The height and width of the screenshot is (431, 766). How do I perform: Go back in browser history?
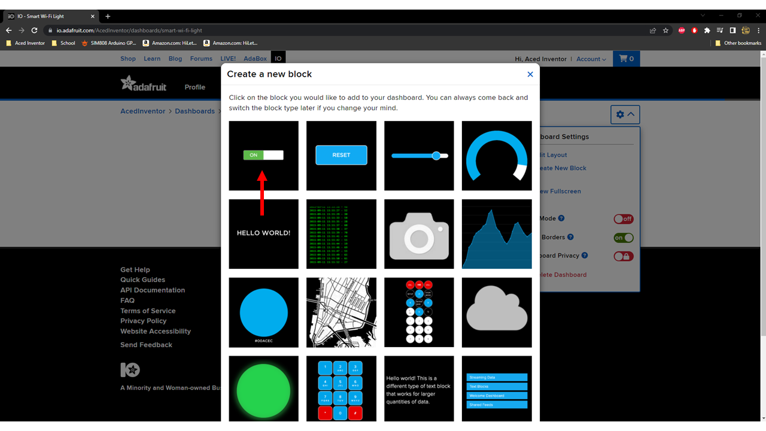[9, 31]
